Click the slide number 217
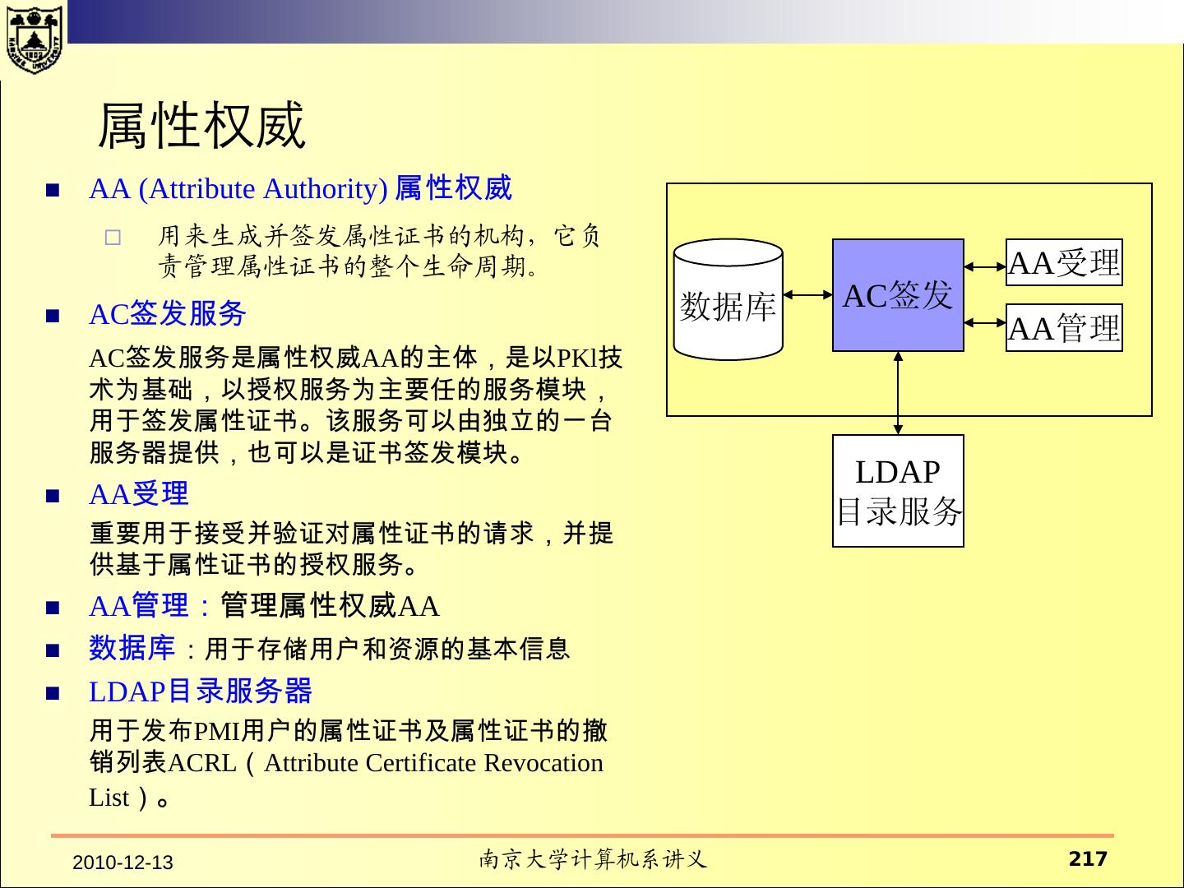 tap(1088, 859)
